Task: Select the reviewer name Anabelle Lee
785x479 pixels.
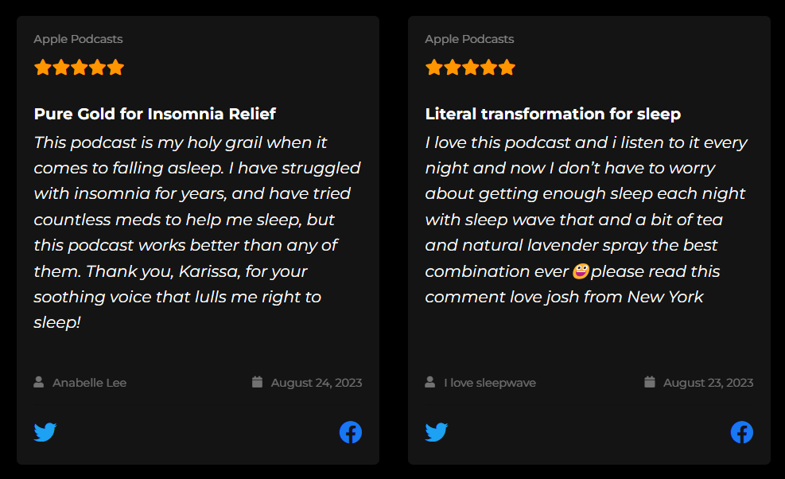Action: (x=88, y=382)
